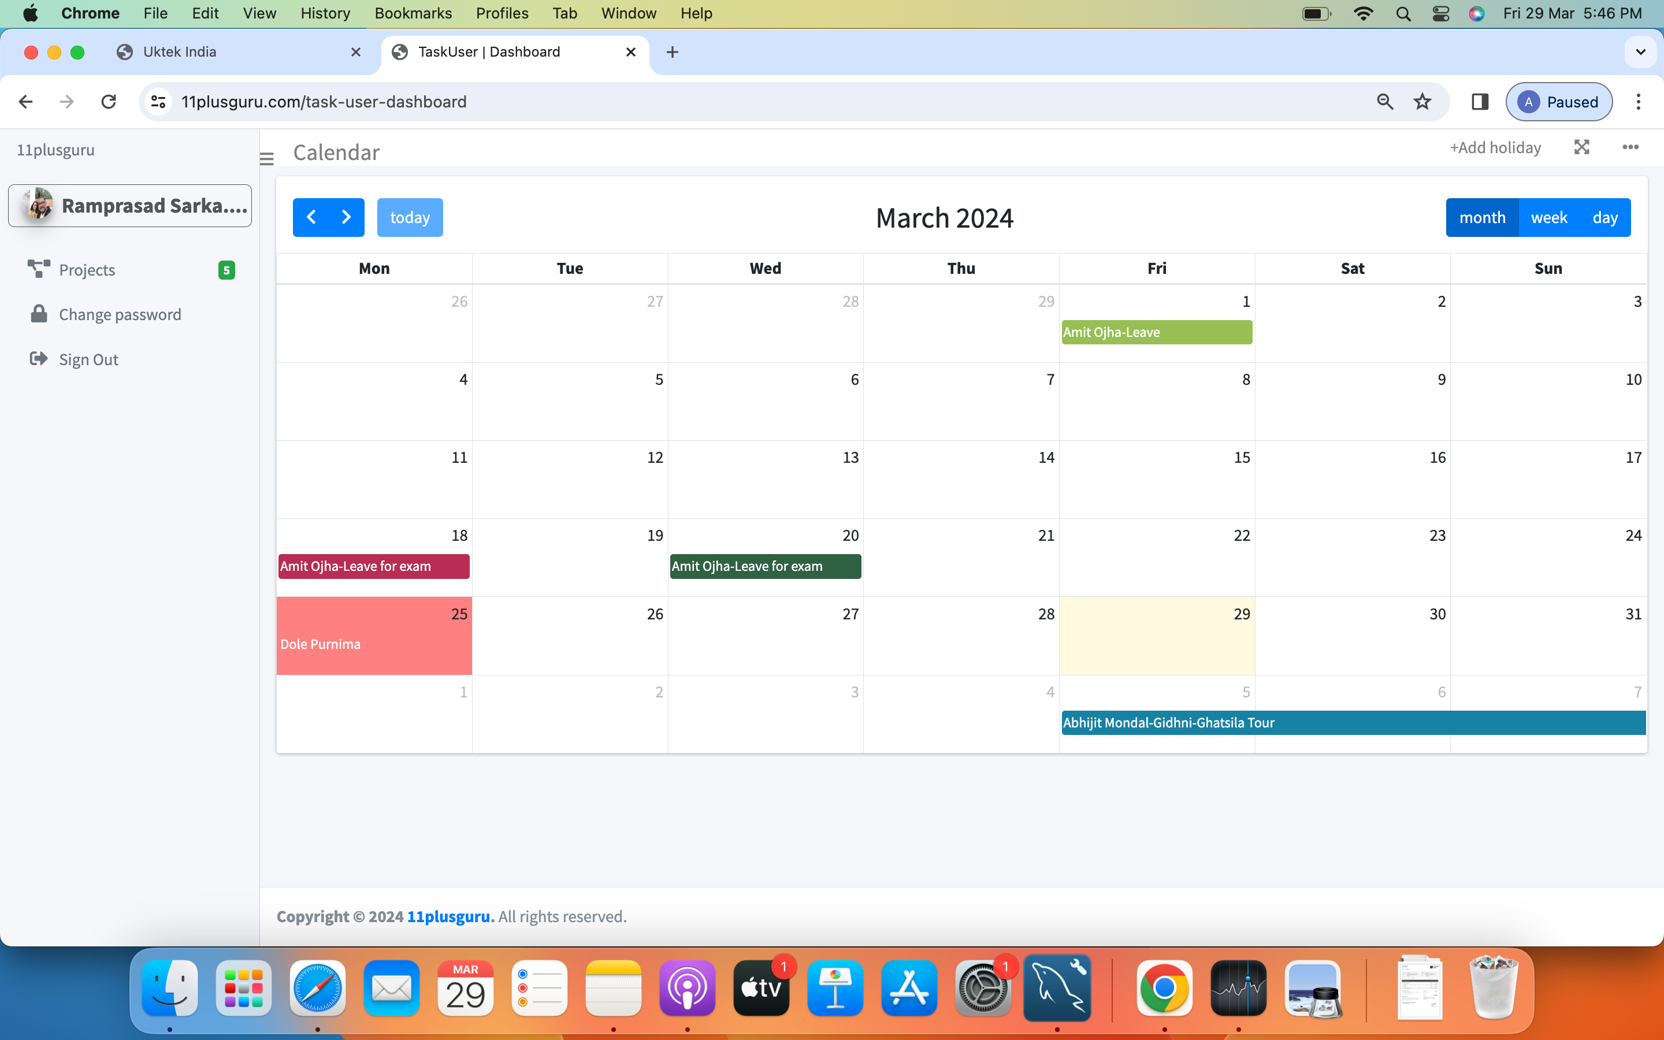
Task: Switch calendar to day view
Action: coord(1605,217)
